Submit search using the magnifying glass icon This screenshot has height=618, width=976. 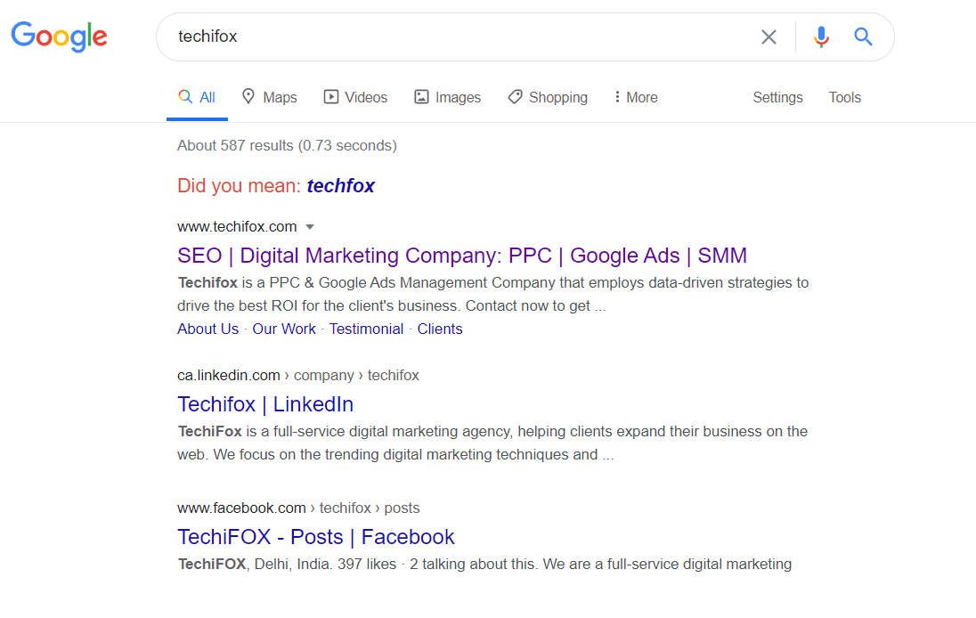pos(863,37)
